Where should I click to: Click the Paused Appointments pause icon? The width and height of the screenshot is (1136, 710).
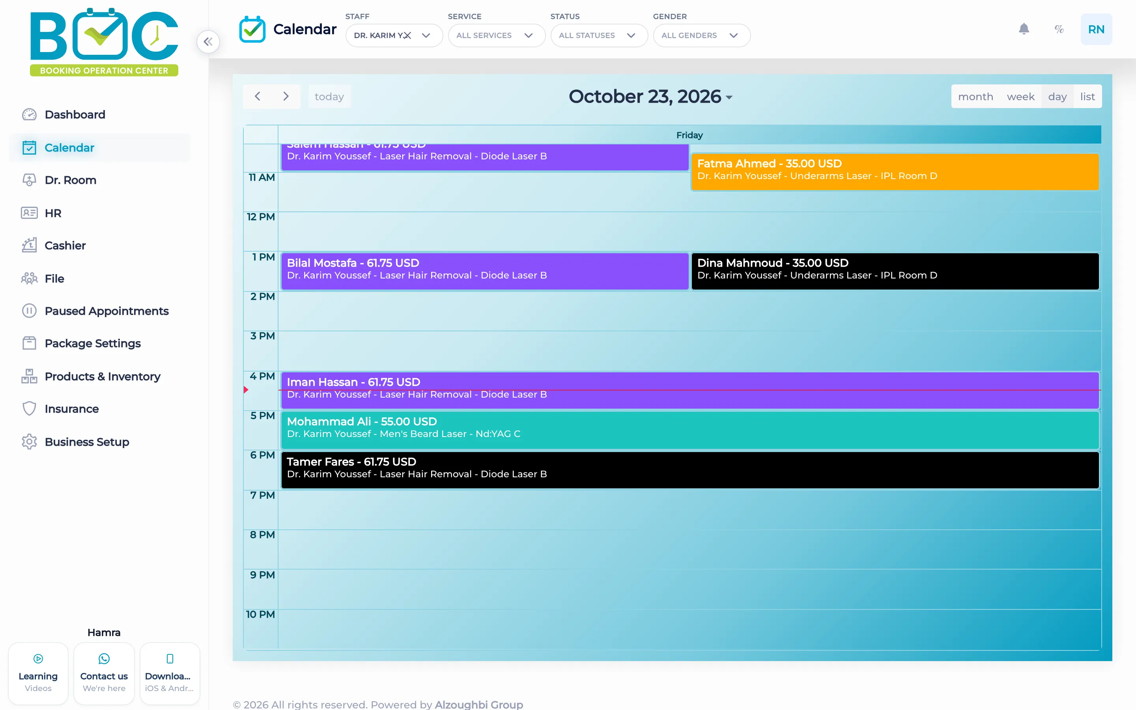(x=29, y=311)
